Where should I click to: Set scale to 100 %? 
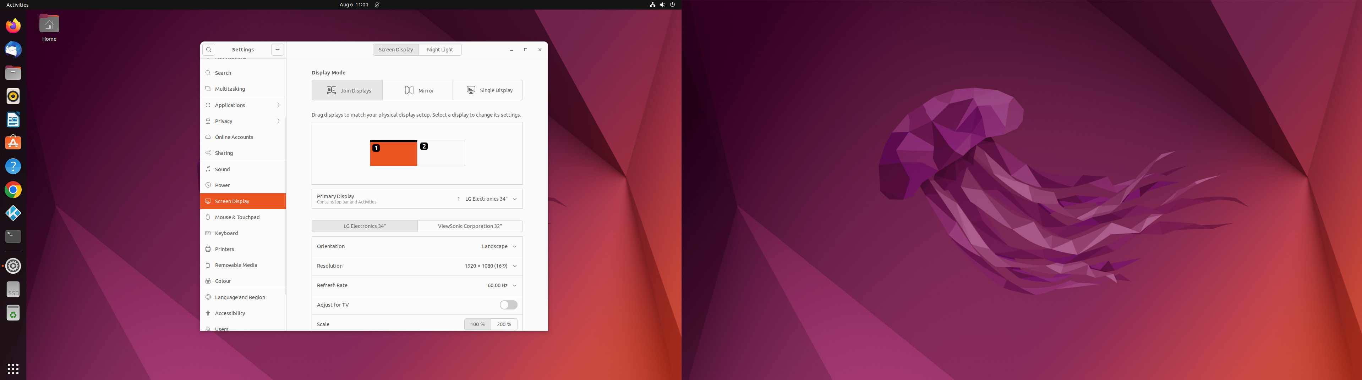477,324
